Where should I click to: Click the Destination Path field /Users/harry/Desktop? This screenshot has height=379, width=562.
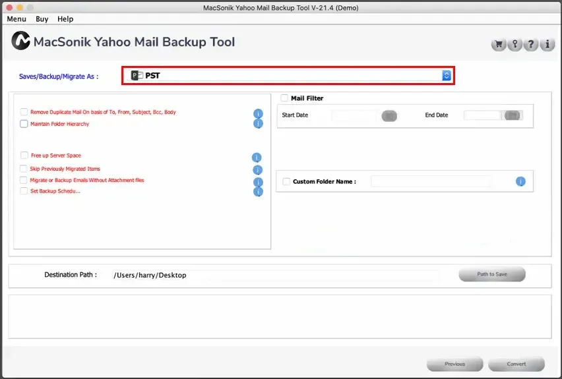pyautogui.click(x=275, y=275)
